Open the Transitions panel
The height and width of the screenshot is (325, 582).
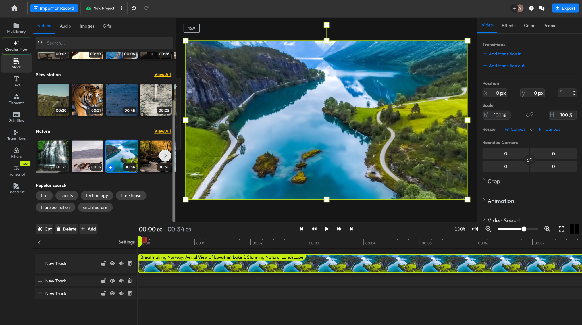(16, 135)
